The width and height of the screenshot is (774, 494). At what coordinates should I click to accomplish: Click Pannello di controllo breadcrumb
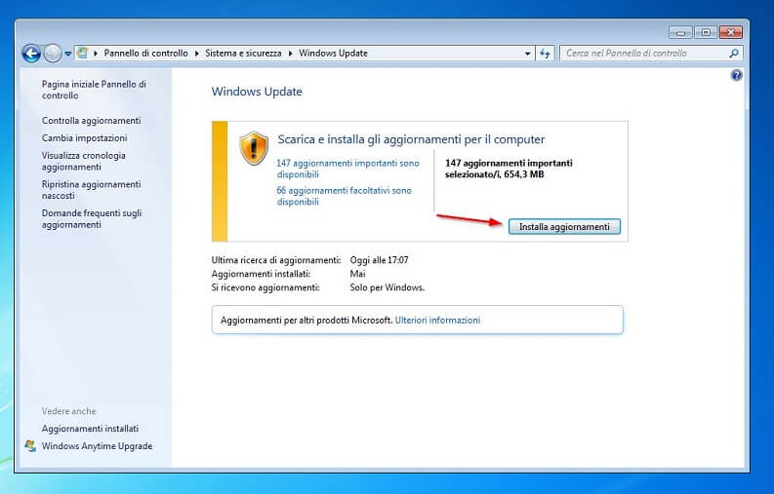(x=145, y=53)
